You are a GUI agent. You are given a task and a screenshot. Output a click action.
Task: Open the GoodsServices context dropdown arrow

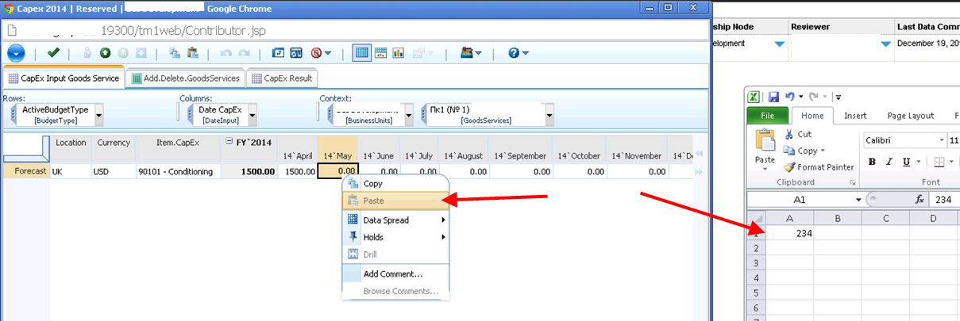[x=549, y=115]
